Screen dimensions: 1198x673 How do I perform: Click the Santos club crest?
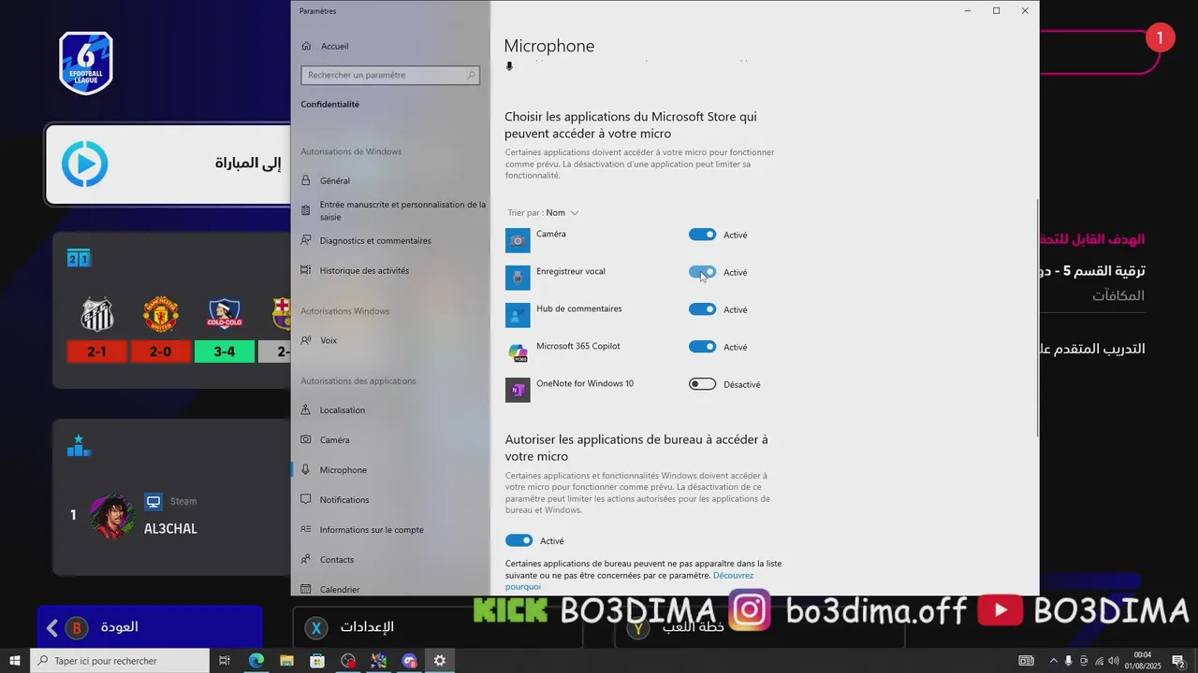pos(96,314)
